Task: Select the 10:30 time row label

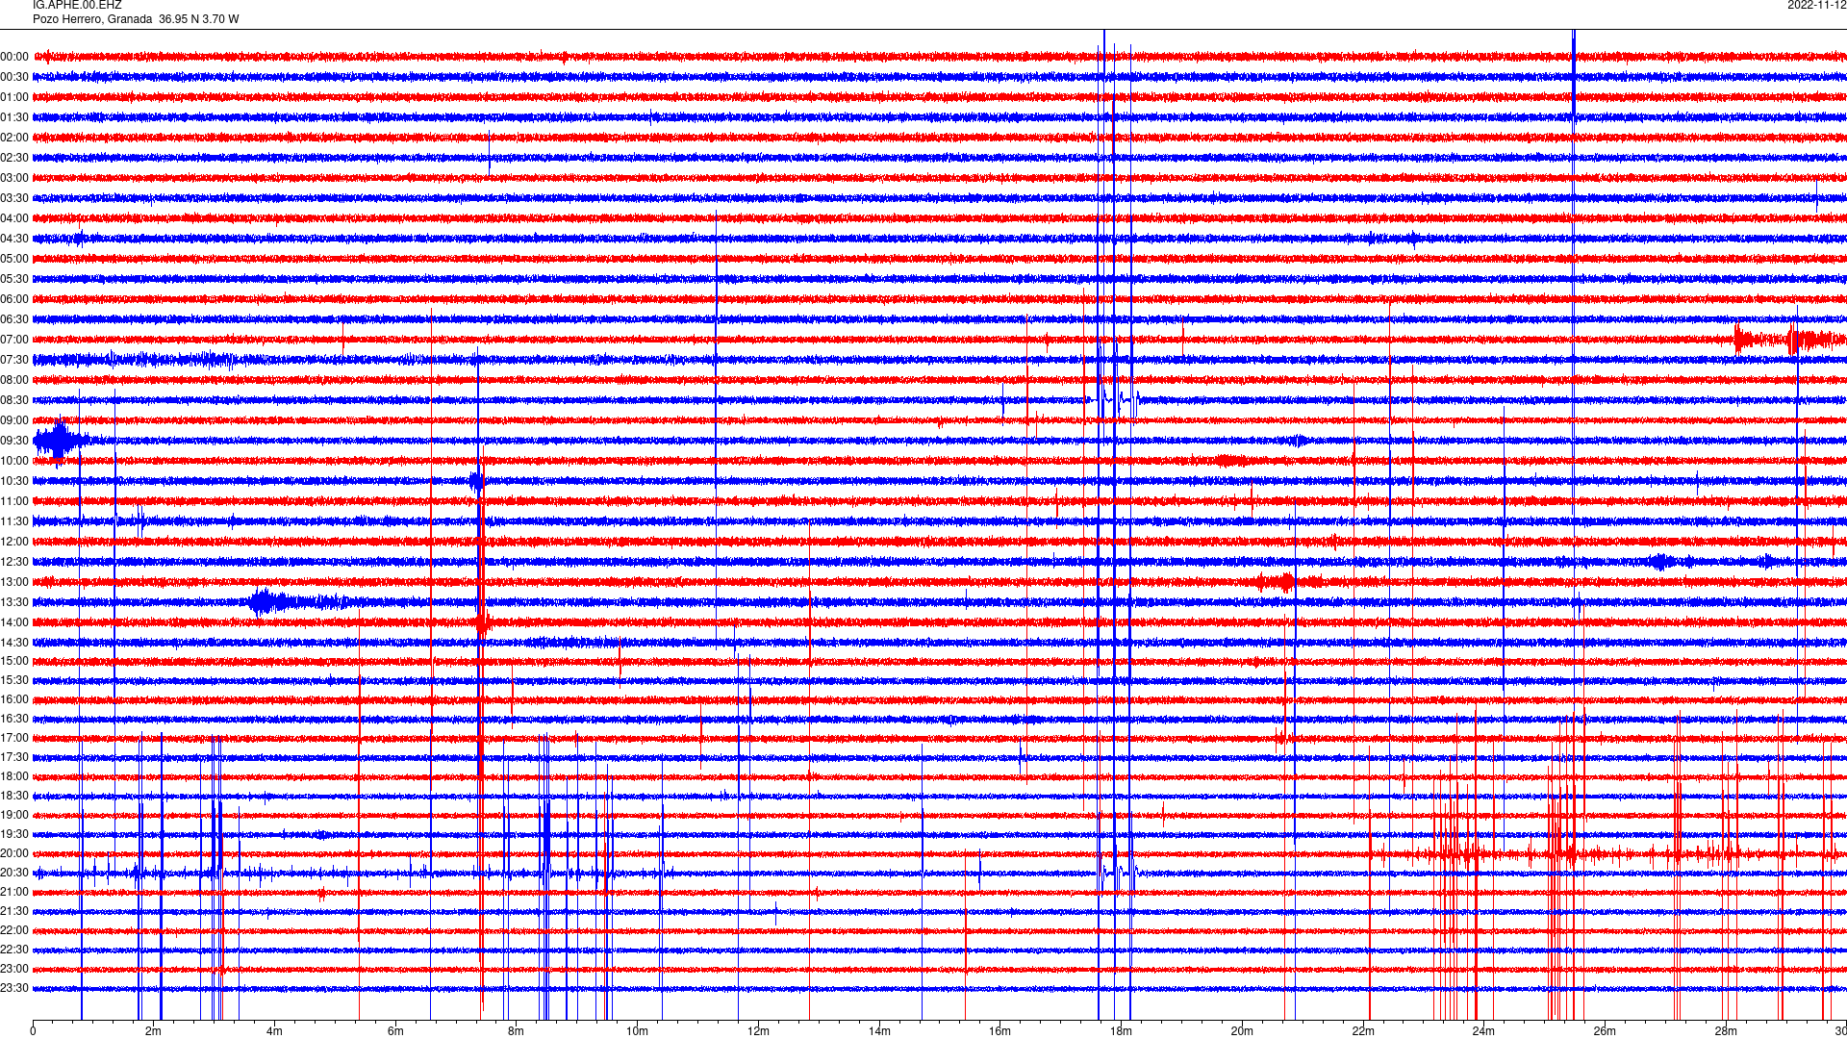Action: tap(14, 481)
